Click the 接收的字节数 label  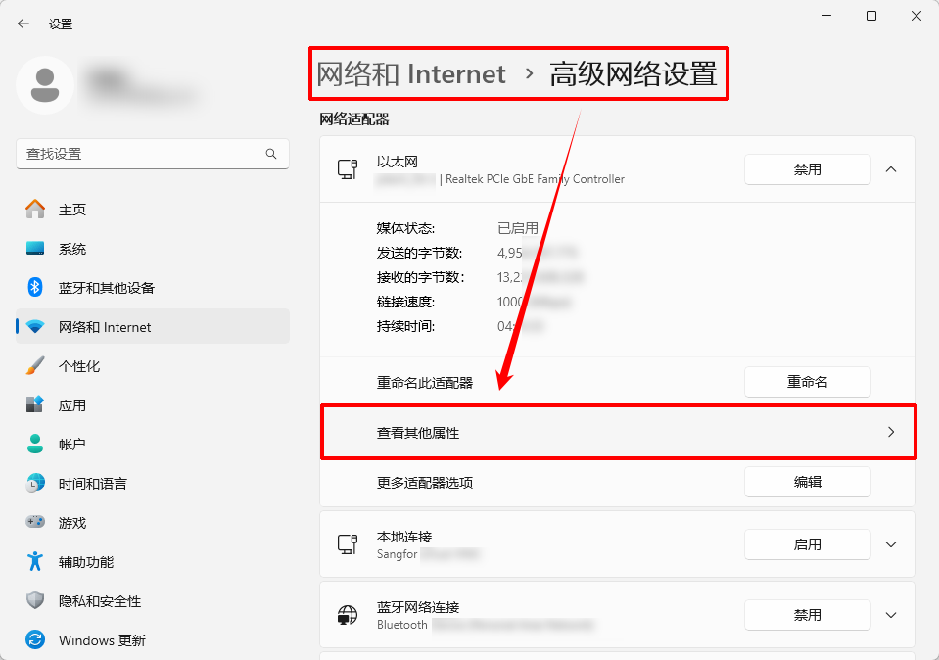pos(420,277)
